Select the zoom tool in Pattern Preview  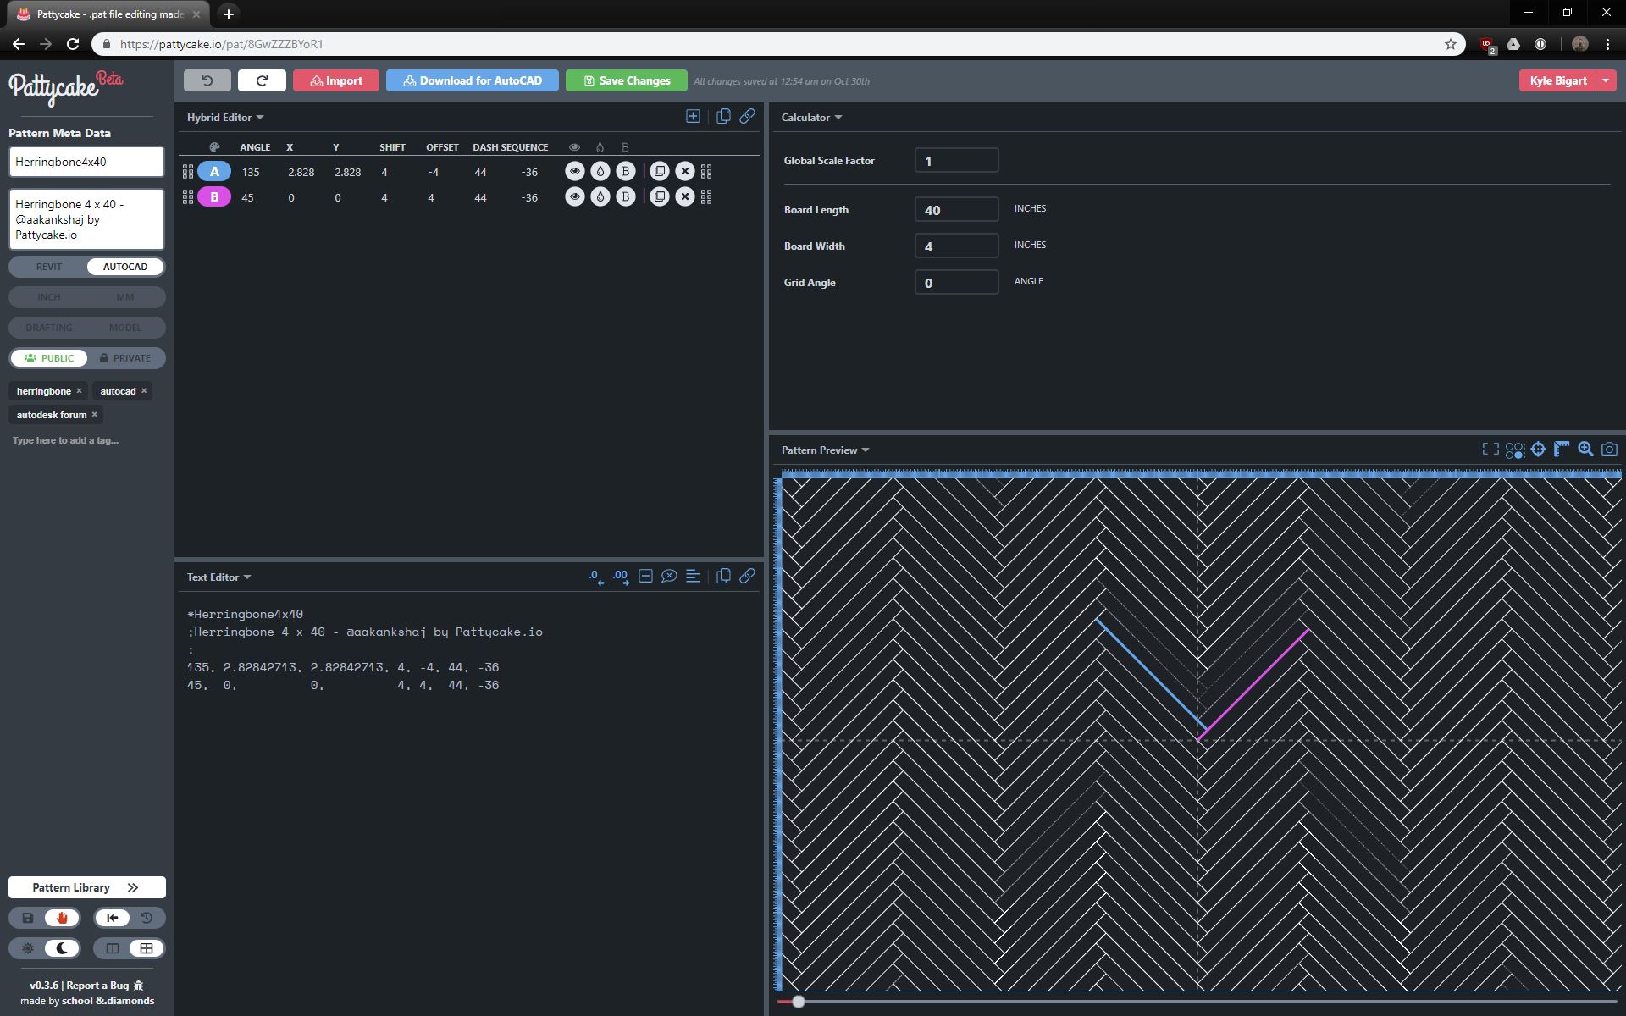[x=1585, y=450]
